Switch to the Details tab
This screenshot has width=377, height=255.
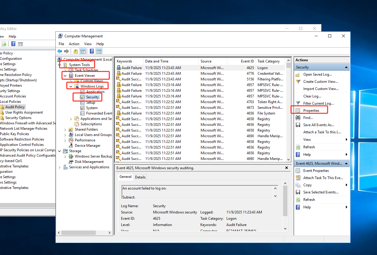(x=140, y=177)
